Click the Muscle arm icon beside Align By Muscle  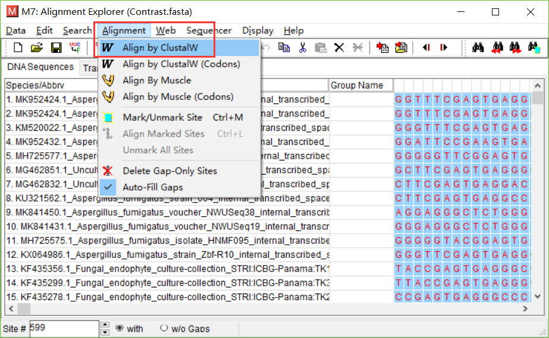pyautogui.click(x=108, y=80)
